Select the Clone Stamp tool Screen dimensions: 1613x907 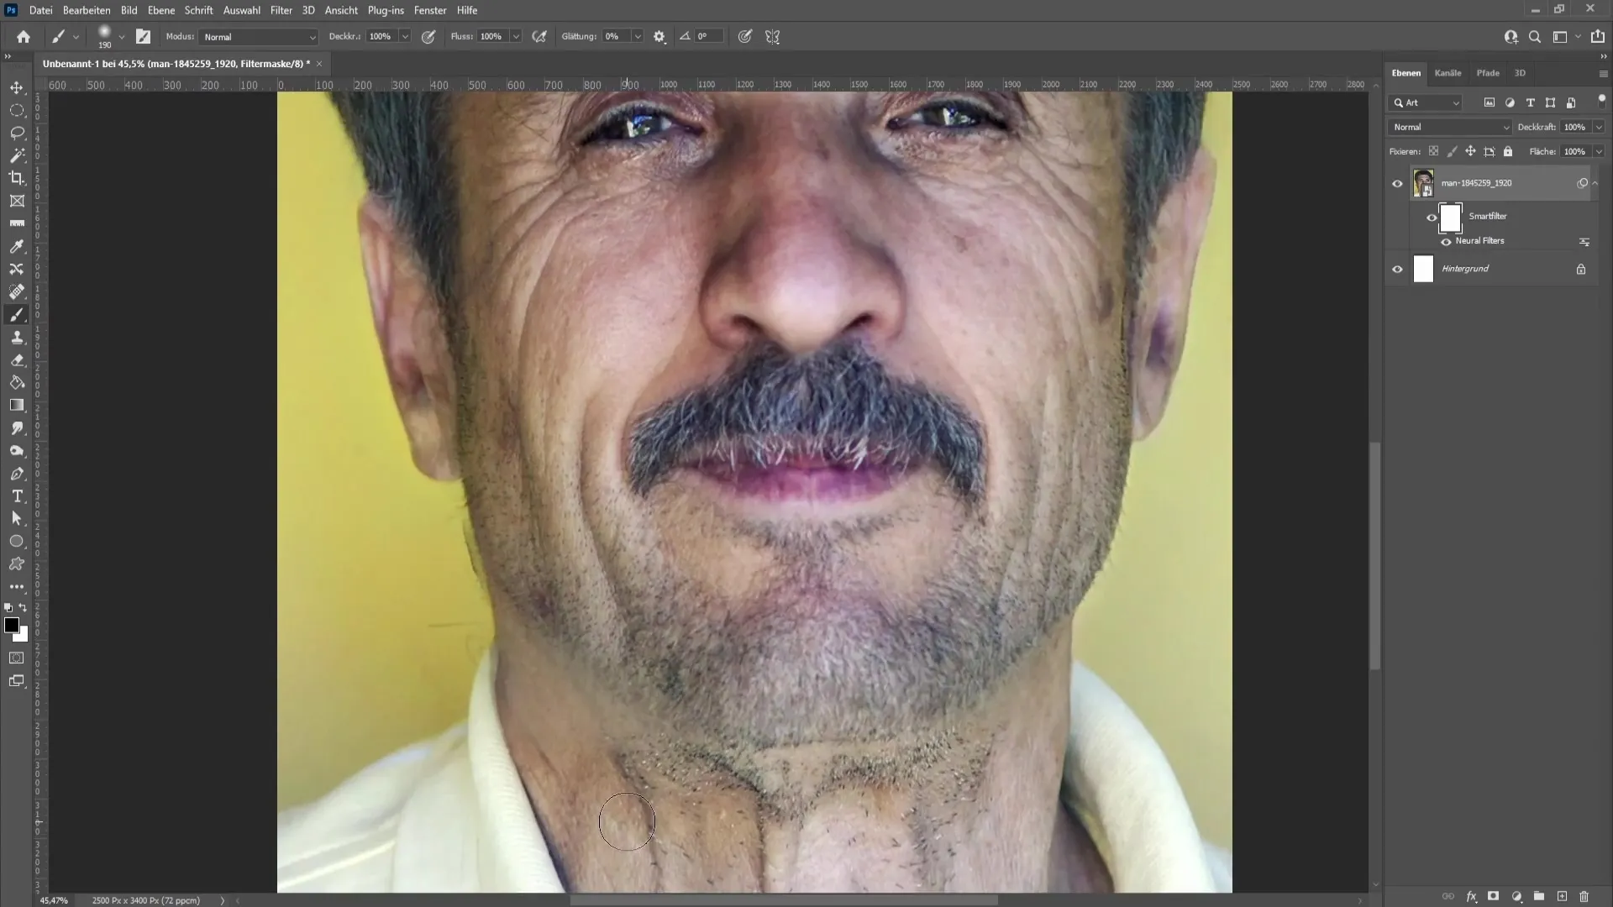pos(17,337)
